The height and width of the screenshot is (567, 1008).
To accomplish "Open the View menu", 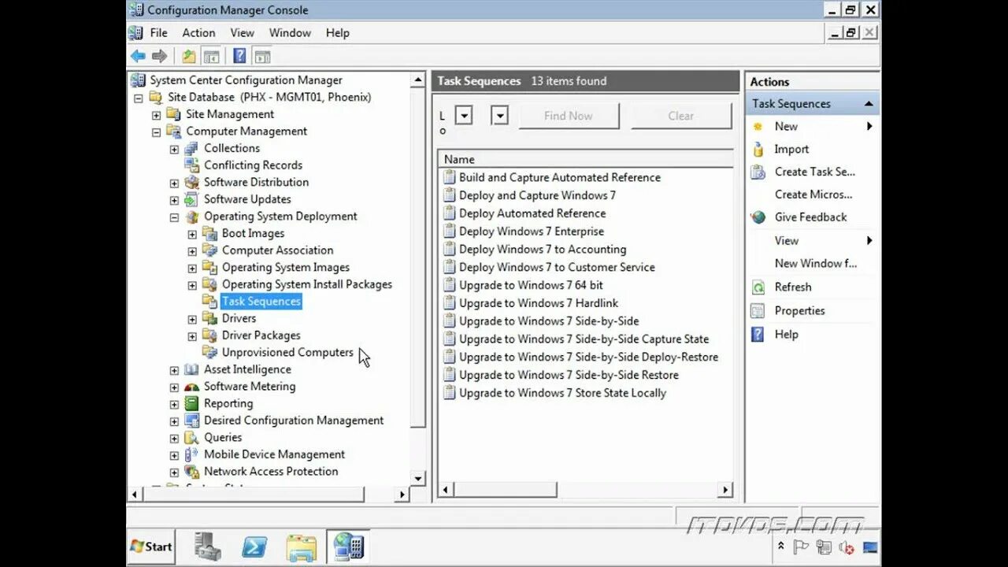I will (242, 32).
